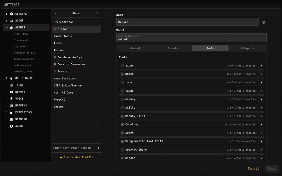Uncheck the CodeGraph tool group
Image resolution: width=282 pixels, height=176 pixels.
pos(122,124)
